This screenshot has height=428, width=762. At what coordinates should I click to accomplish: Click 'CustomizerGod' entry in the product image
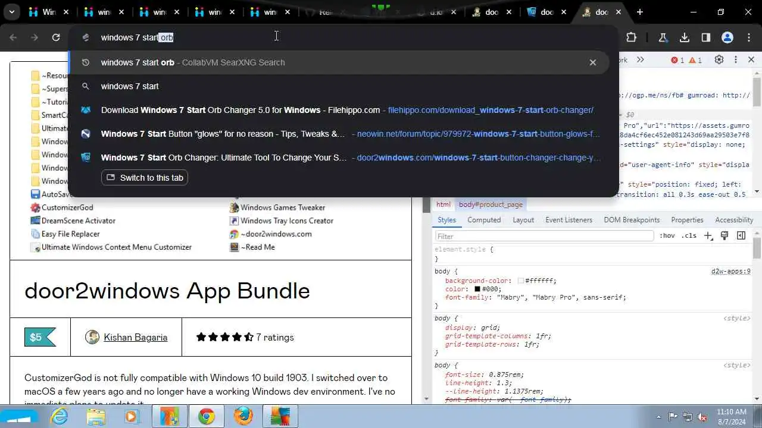67,207
